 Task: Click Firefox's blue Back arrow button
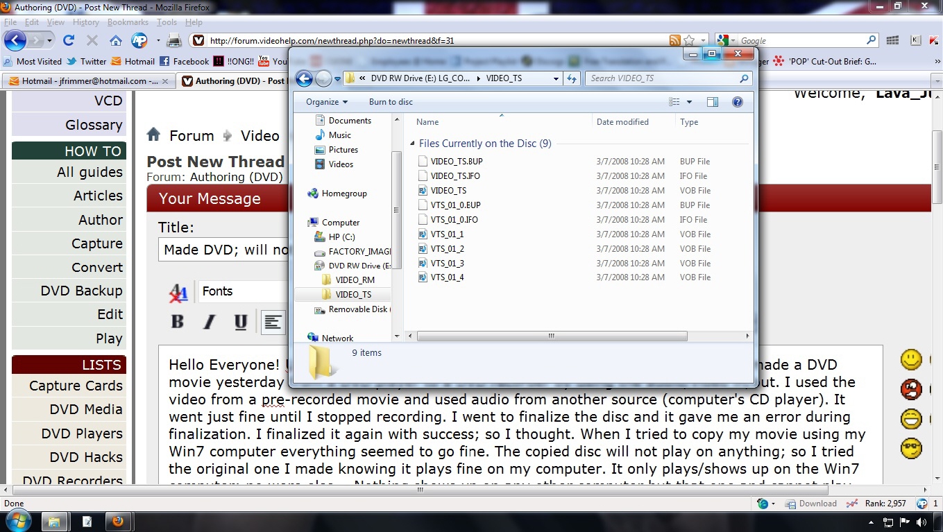pyautogui.click(x=15, y=40)
